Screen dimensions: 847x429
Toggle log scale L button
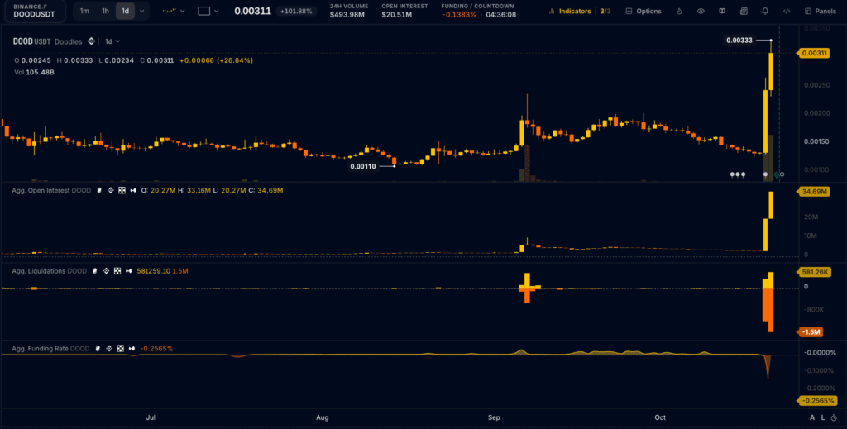[823, 417]
